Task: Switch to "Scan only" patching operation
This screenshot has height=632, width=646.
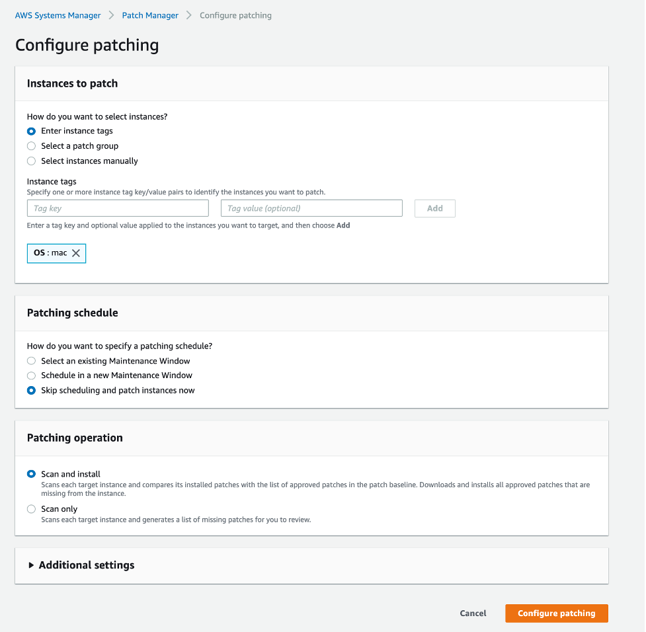Action: coord(31,509)
